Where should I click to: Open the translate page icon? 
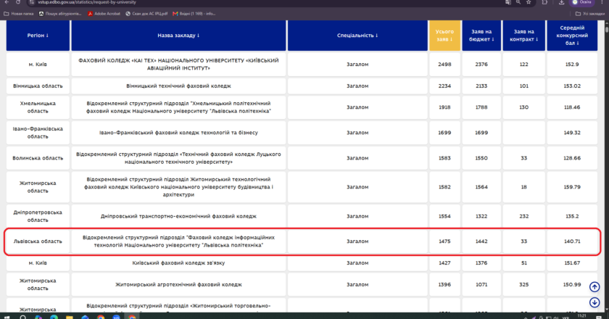point(508,2)
